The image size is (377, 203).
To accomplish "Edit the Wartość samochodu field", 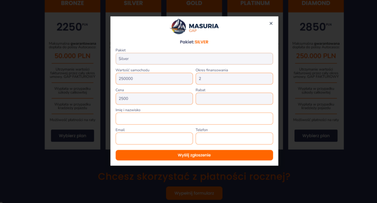I will [x=154, y=79].
